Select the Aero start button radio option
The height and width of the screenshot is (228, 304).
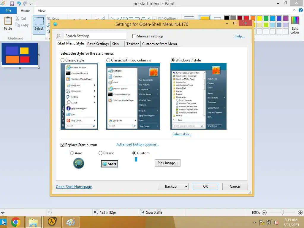pyautogui.click(x=72, y=153)
